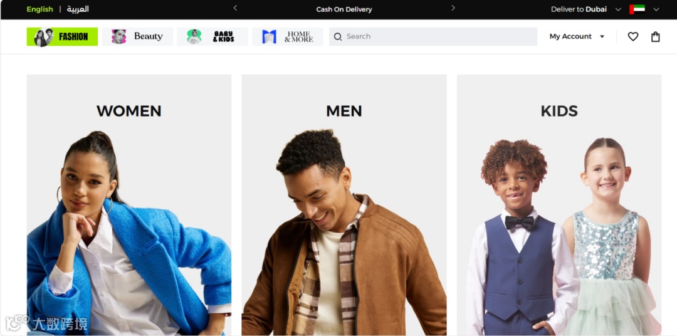Click the search magnifier icon
The image size is (677, 336).
[338, 37]
